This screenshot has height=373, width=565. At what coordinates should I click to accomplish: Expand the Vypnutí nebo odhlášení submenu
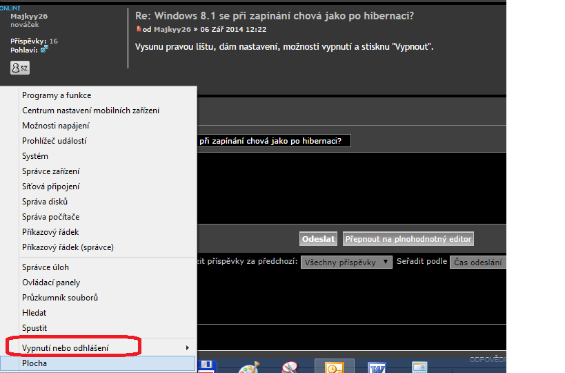99,347
